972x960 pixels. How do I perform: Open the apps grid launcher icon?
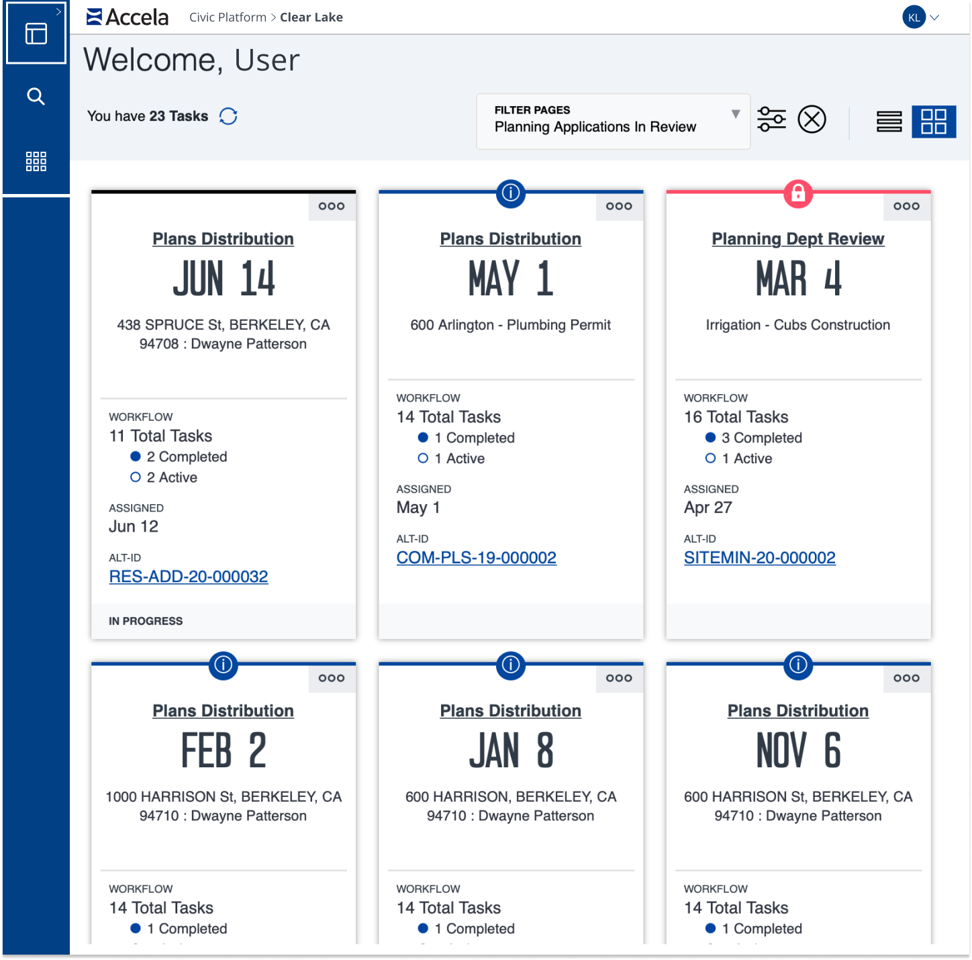[36, 161]
